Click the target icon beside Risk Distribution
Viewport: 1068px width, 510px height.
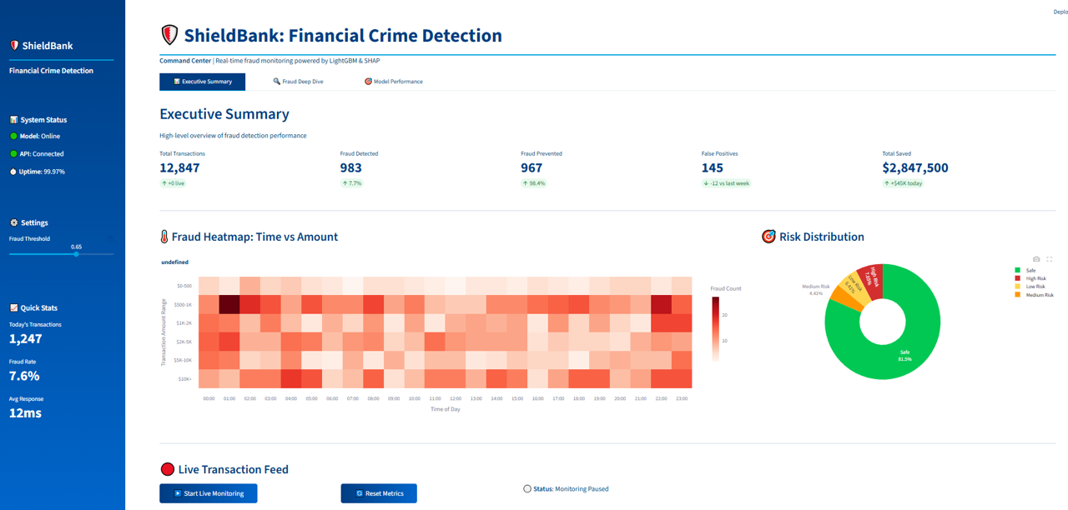point(768,237)
